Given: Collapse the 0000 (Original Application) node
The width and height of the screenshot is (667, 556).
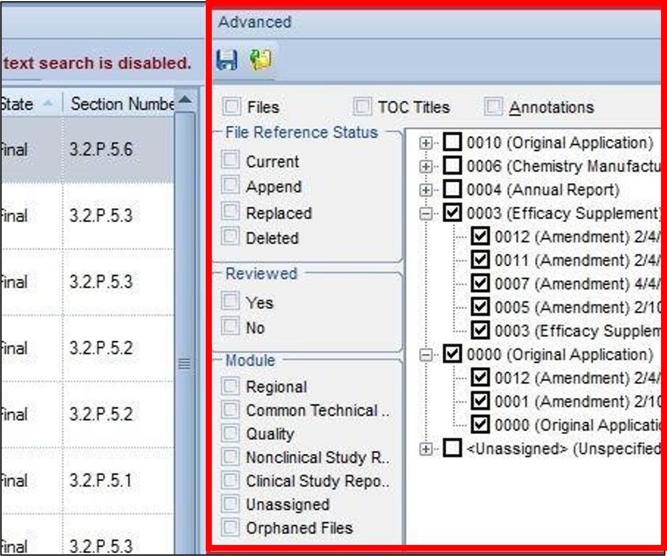Looking at the screenshot, I should 426,355.
